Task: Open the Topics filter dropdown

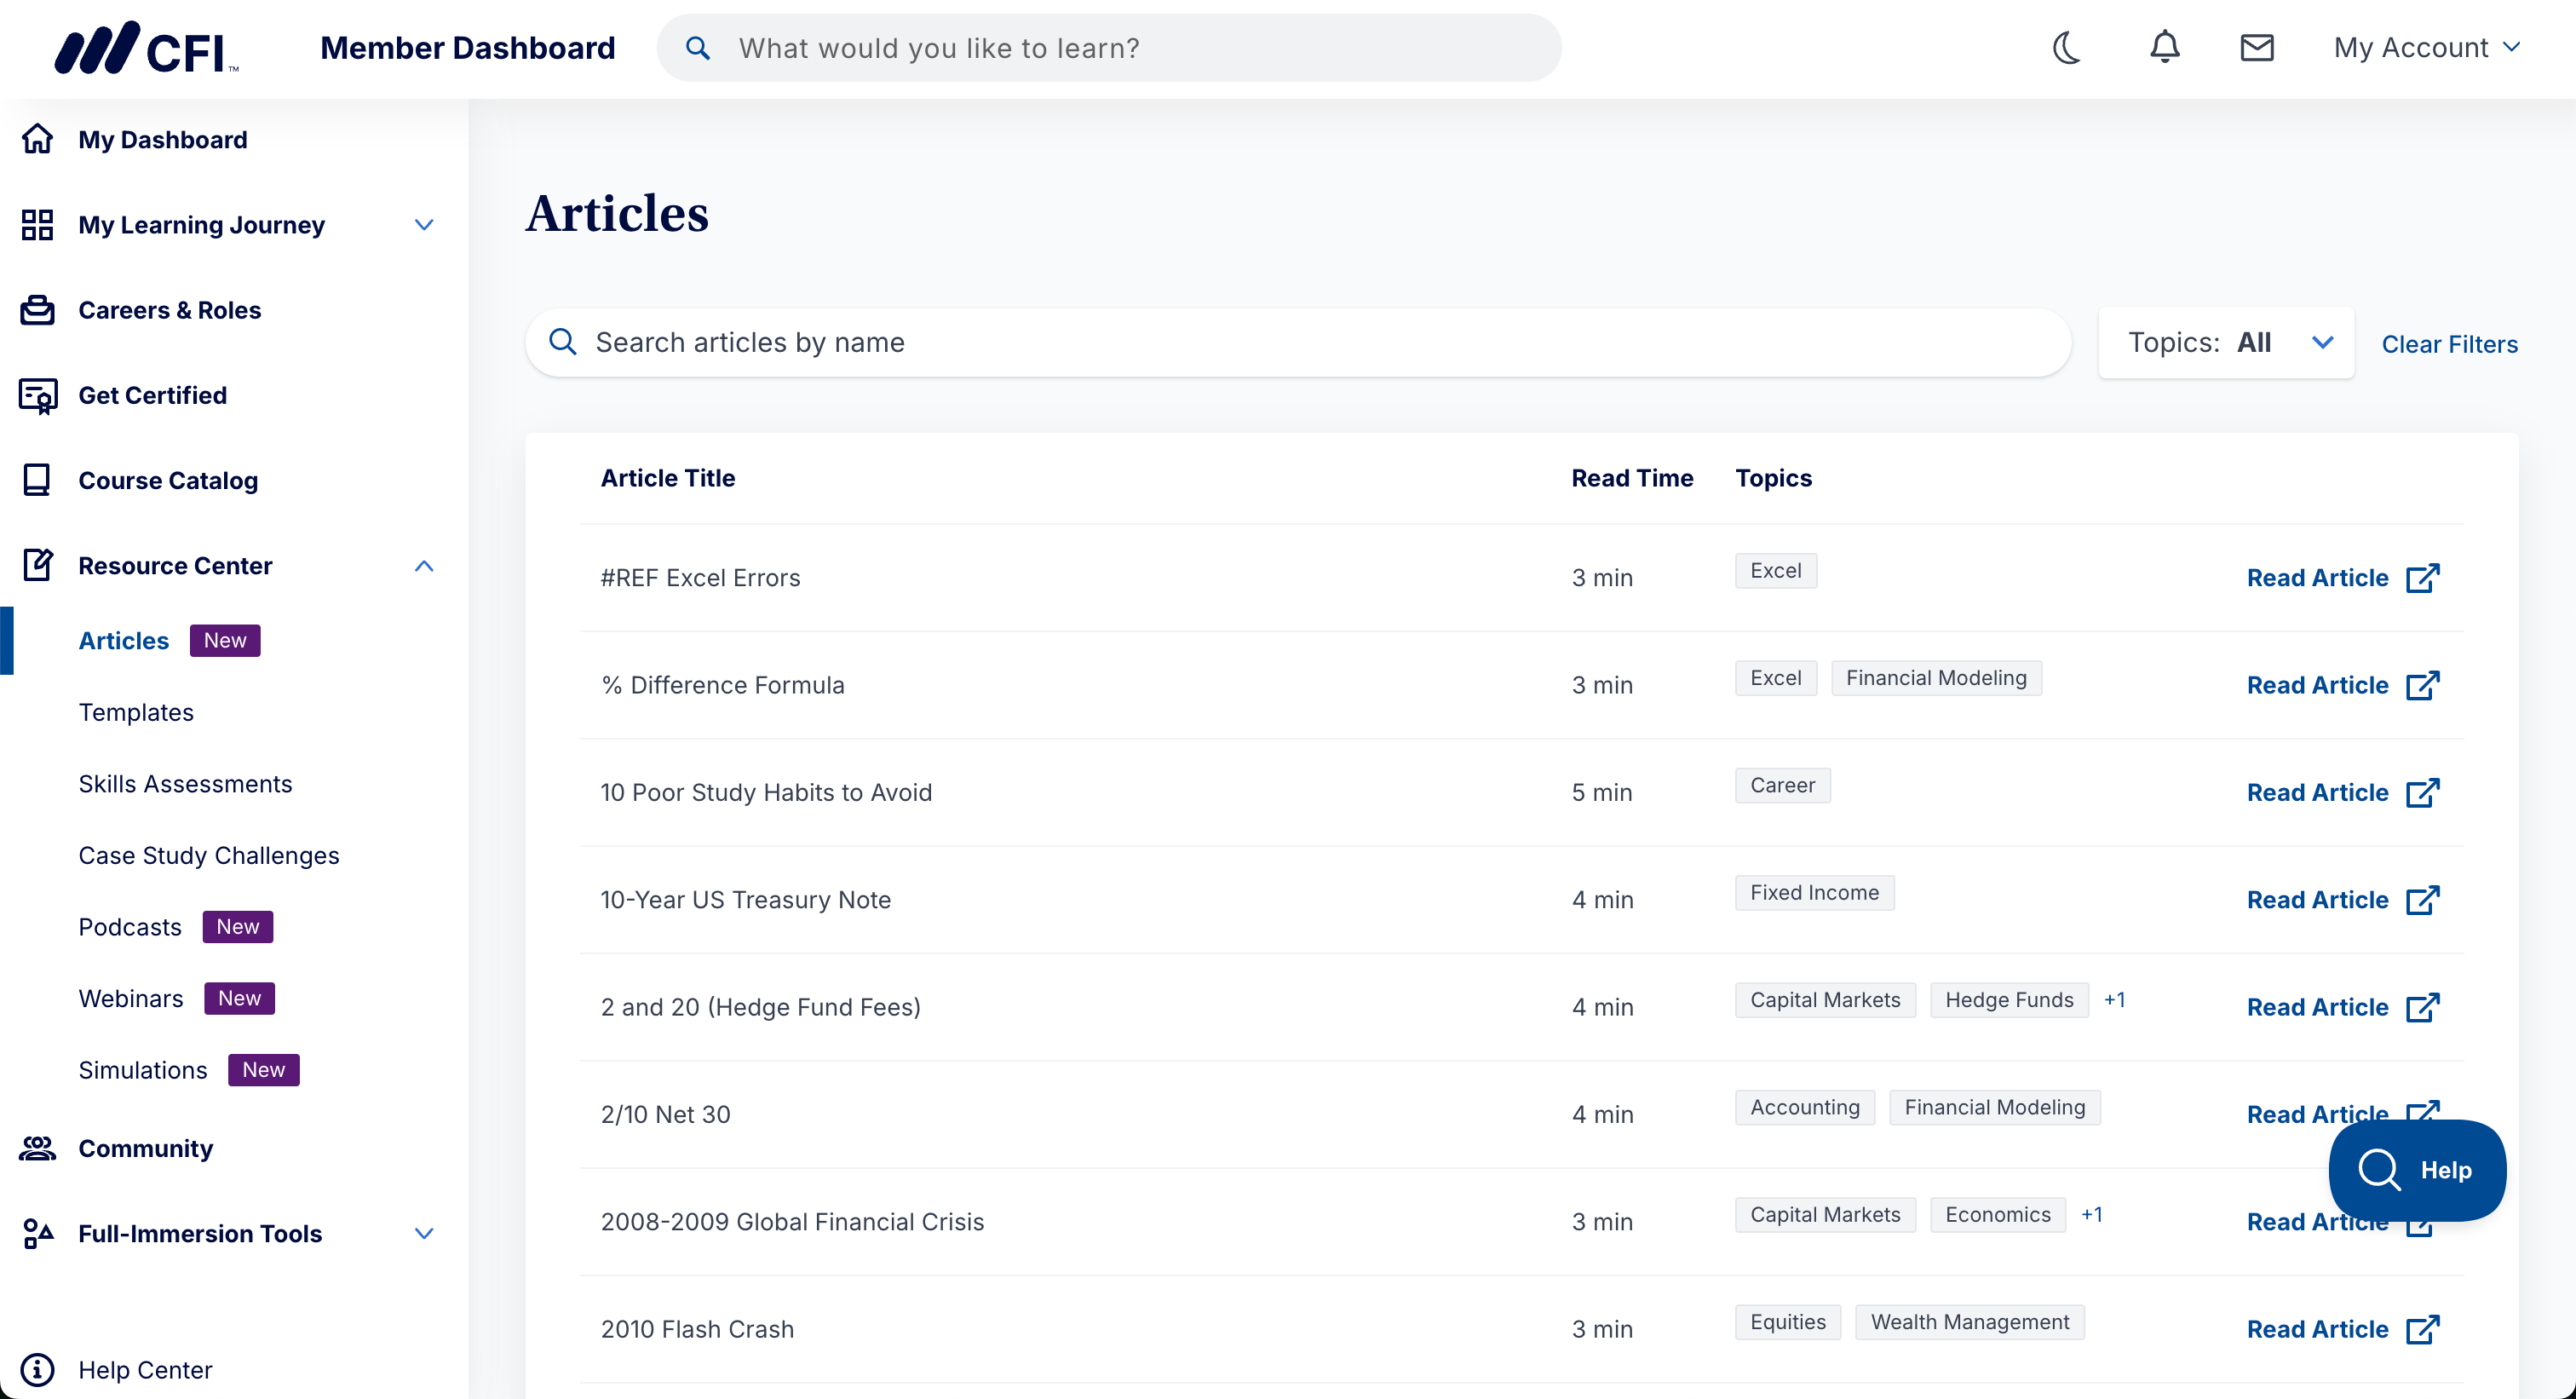Action: (x=2226, y=343)
